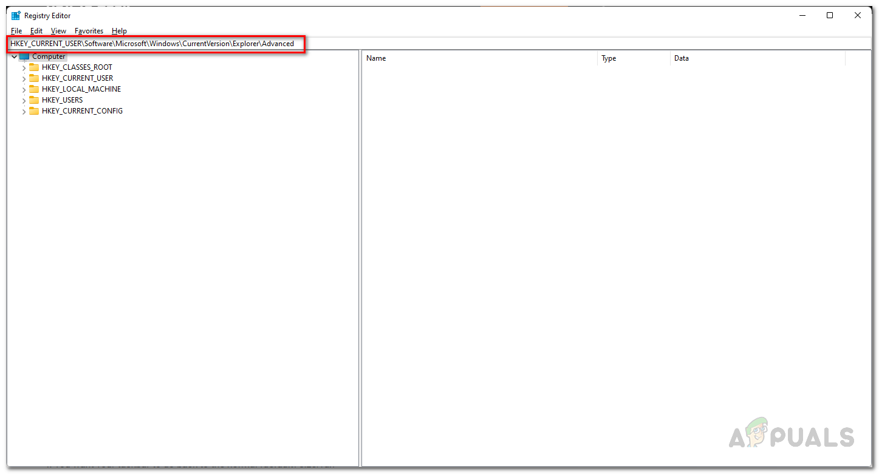879x474 pixels.
Task: Click the Computer icon in the tree
Action: click(x=24, y=56)
